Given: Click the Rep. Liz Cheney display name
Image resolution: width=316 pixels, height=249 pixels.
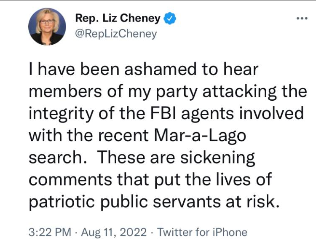Looking at the screenshot, I should pyautogui.click(x=118, y=18).
